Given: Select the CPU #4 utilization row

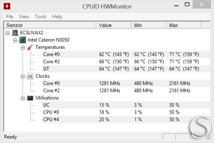Looking at the screenshot, I should (x=126, y=119).
